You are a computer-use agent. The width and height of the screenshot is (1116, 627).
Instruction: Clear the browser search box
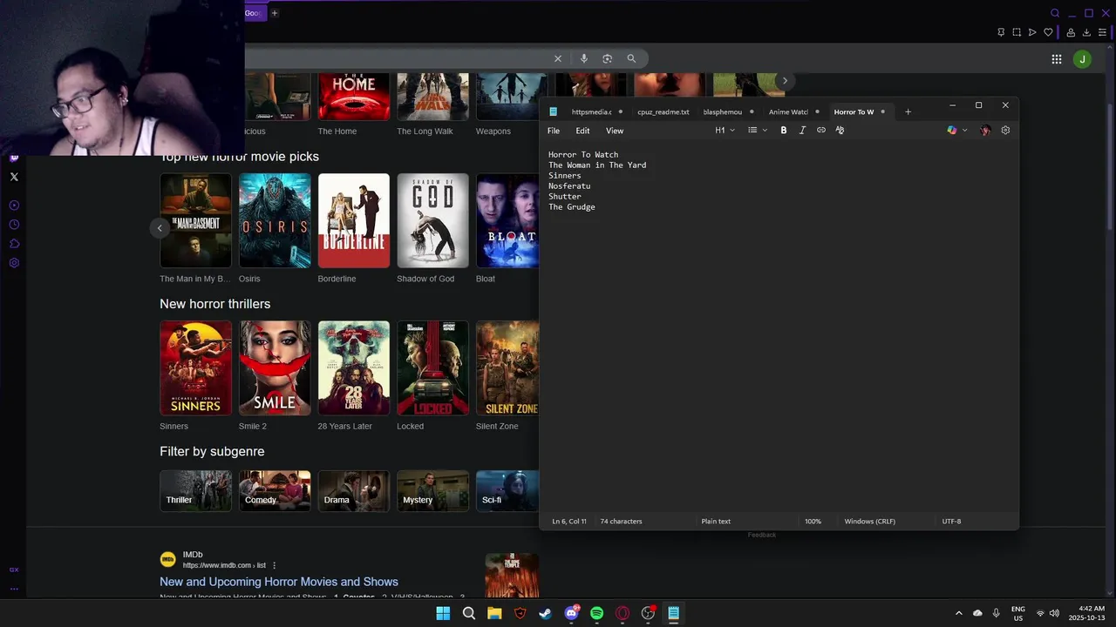pos(558,58)
